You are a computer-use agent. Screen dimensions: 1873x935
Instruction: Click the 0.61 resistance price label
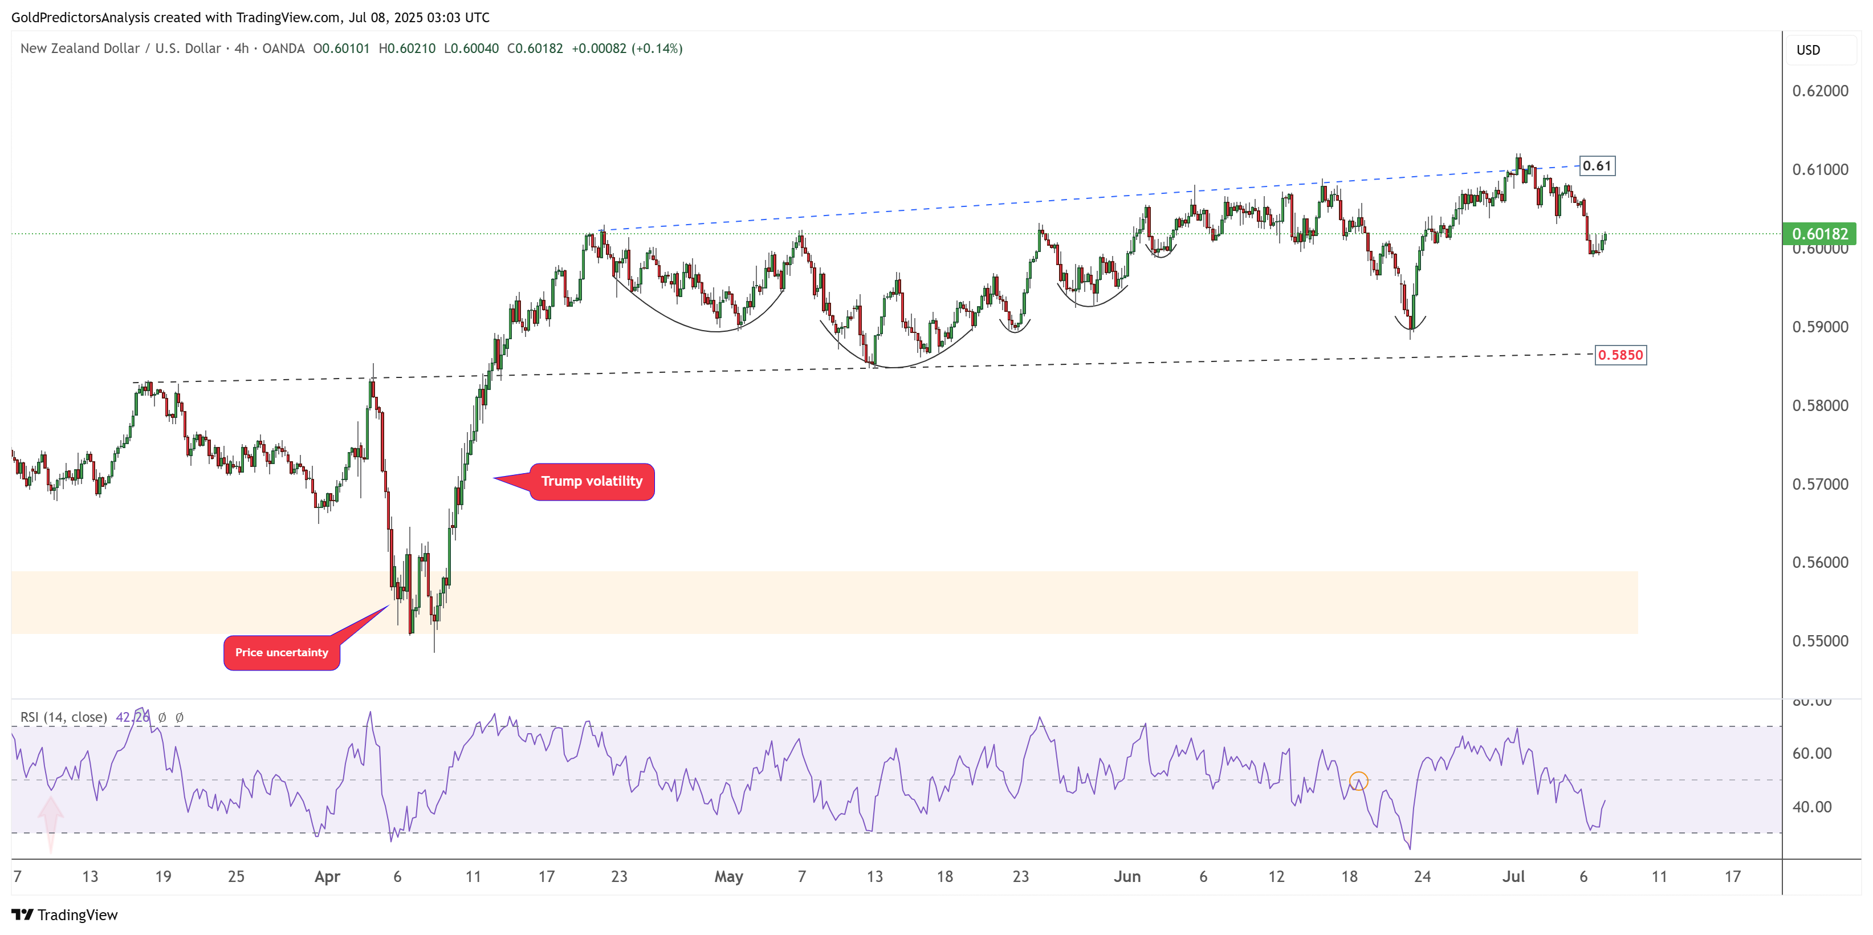coord(1597,166)
